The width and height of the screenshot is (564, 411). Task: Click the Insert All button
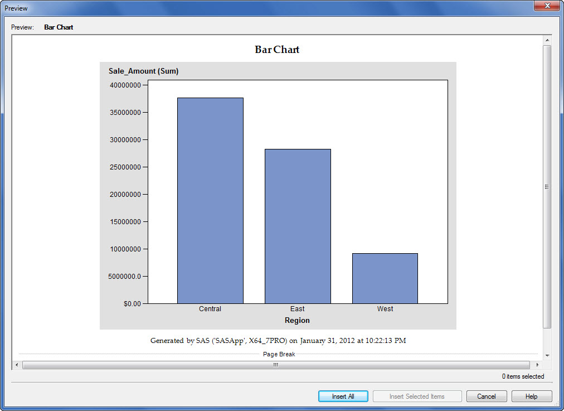(343, 397)
